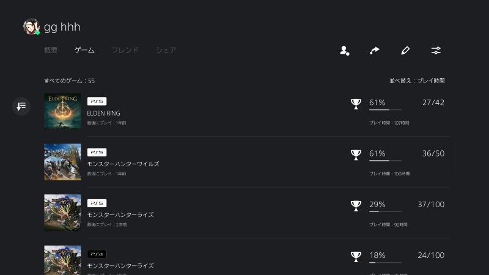This screenshot has height=275, width=489.
Task: Click the pencil edit profile icon
Action: 405,51
